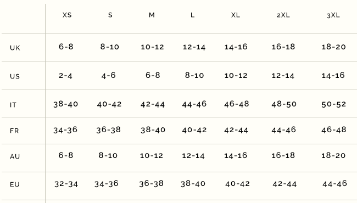Click EU size 34-36 under S

(107, 184)
